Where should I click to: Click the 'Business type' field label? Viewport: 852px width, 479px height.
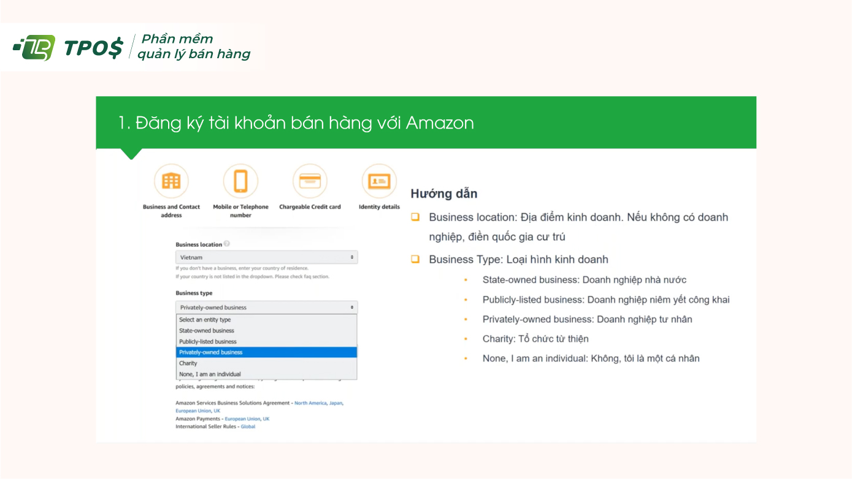[x=194, y=293]
